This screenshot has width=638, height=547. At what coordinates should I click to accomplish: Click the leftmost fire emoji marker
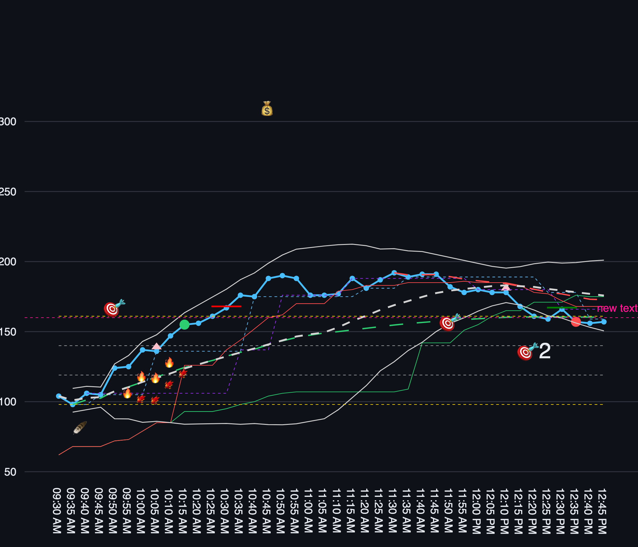pos(127,393)
